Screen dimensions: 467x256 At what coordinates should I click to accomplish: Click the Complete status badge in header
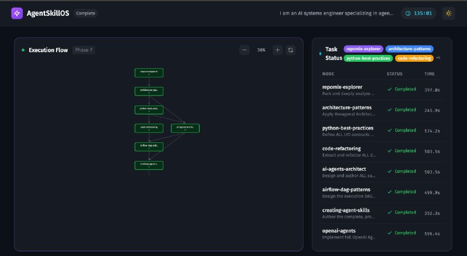click(85, 13)
